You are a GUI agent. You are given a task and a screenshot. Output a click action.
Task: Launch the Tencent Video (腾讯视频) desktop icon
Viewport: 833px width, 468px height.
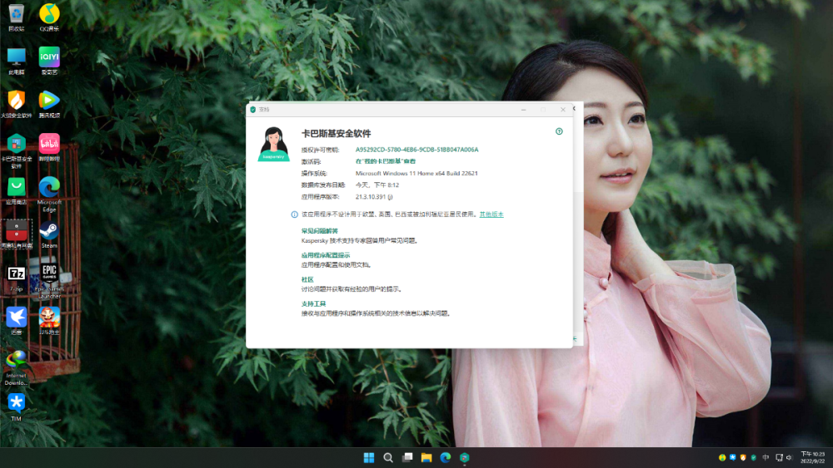(x=49, y=105)
